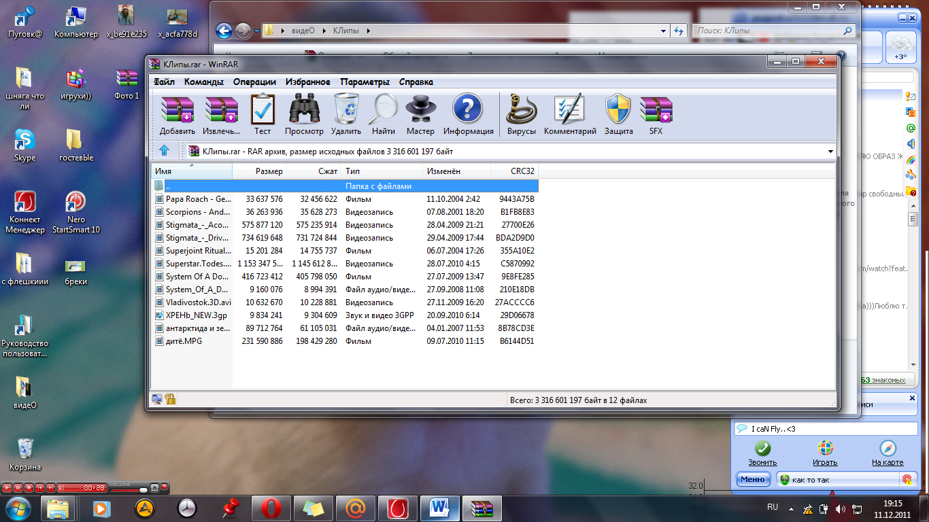Click the Добавить (Add) toolbar icon
The width and height of the screenshot is (929, 522).
coord(178,109)
